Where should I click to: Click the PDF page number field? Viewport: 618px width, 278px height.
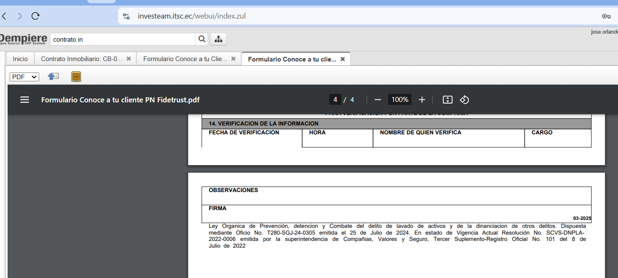(x=335, y=100)
